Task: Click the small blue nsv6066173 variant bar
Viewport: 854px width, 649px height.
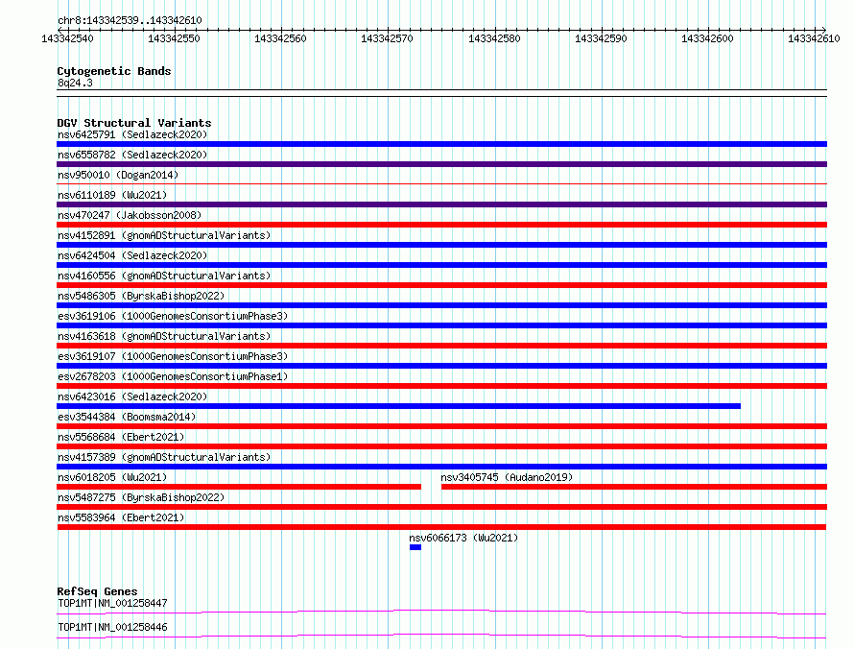Action: click(x=415, y=547)
